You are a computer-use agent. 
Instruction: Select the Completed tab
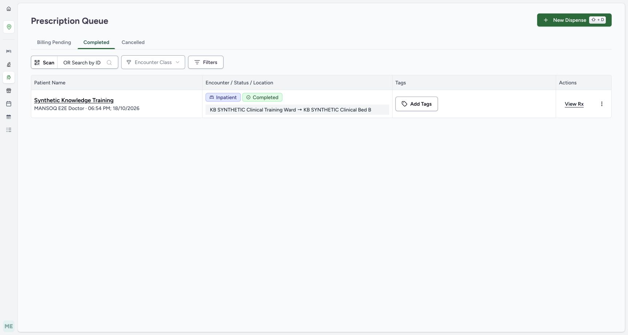click(96, 42)
